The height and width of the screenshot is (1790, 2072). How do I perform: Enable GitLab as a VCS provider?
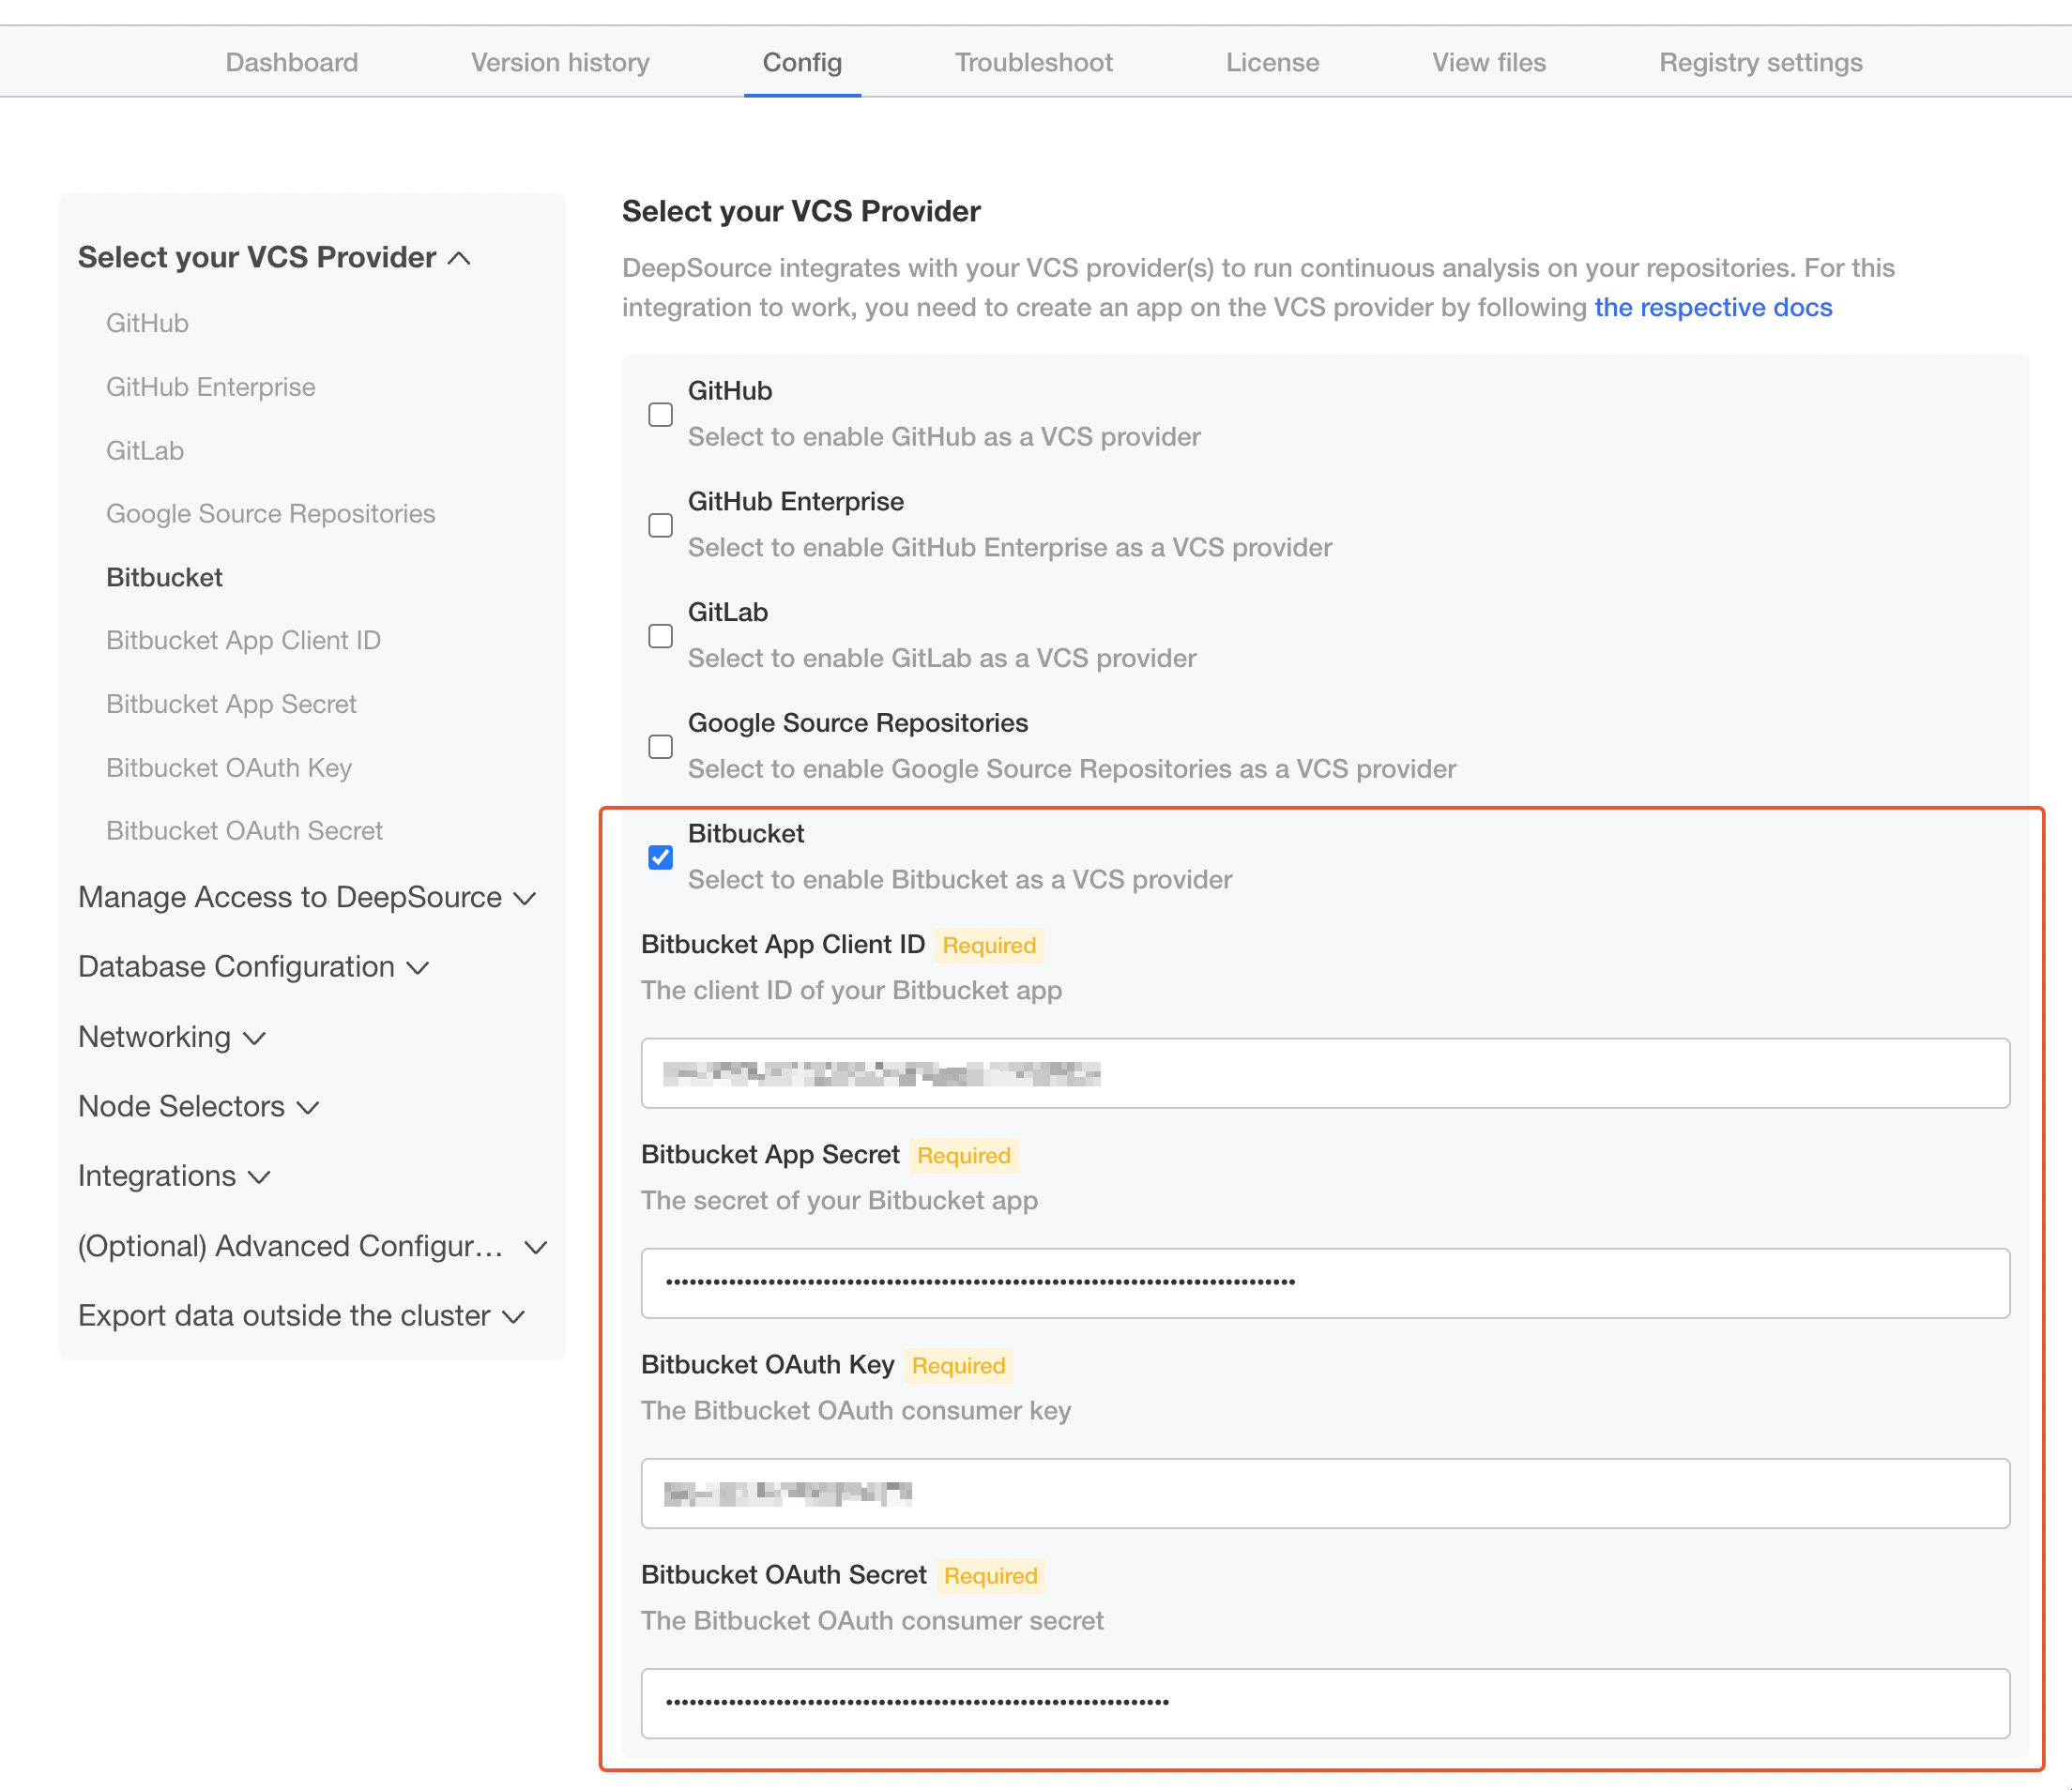660,636
